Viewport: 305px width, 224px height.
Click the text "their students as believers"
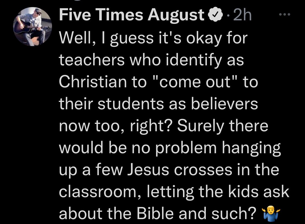(x=158, y=104)
